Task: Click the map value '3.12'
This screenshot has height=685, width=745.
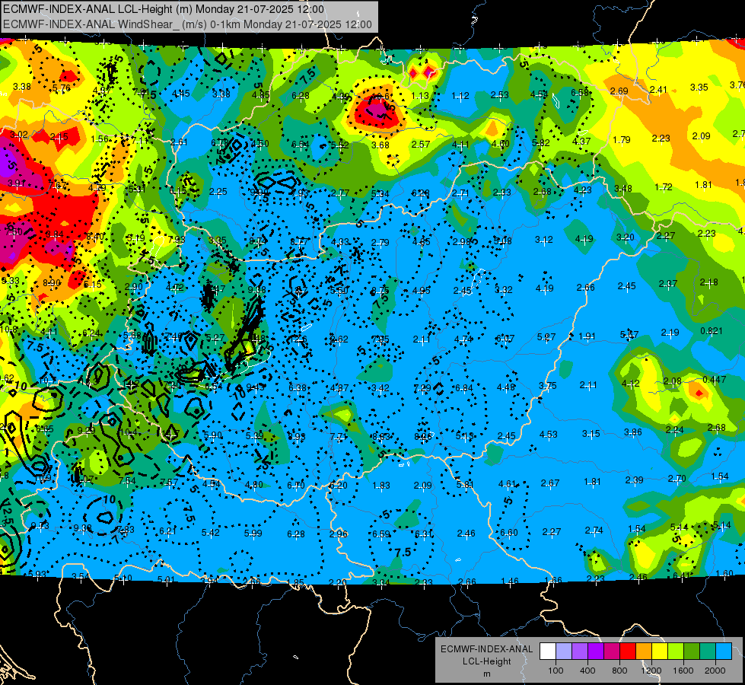Action: pyautogui.click(x=543, y=240)
